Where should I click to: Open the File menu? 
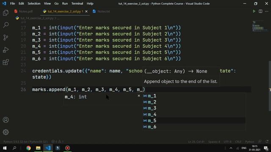coord(12,3)
